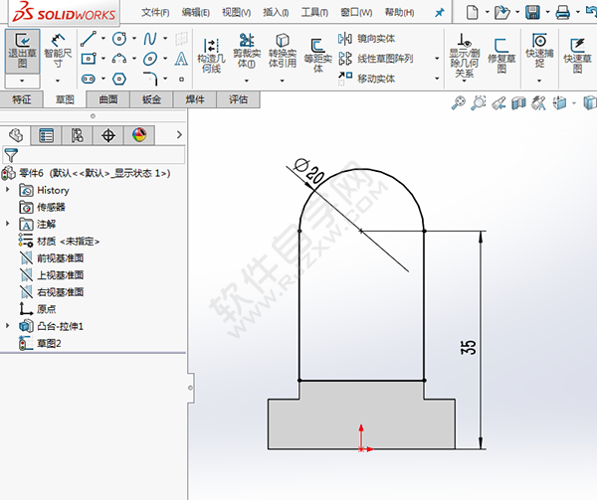597x500 pixels.
Task: Open the 工具(T) menu
Action: pos(314,13)
